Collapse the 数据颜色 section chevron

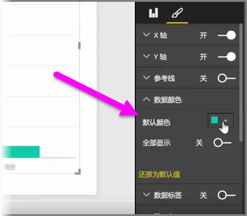point(146,99)
